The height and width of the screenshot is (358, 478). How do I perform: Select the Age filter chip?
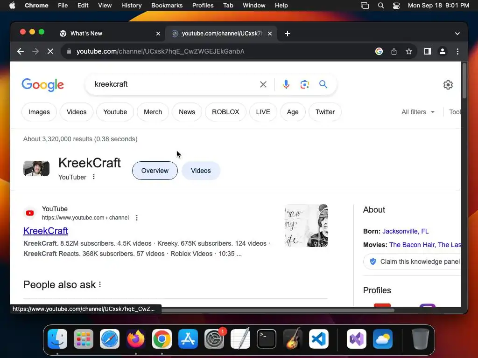[x=293, y=112]
